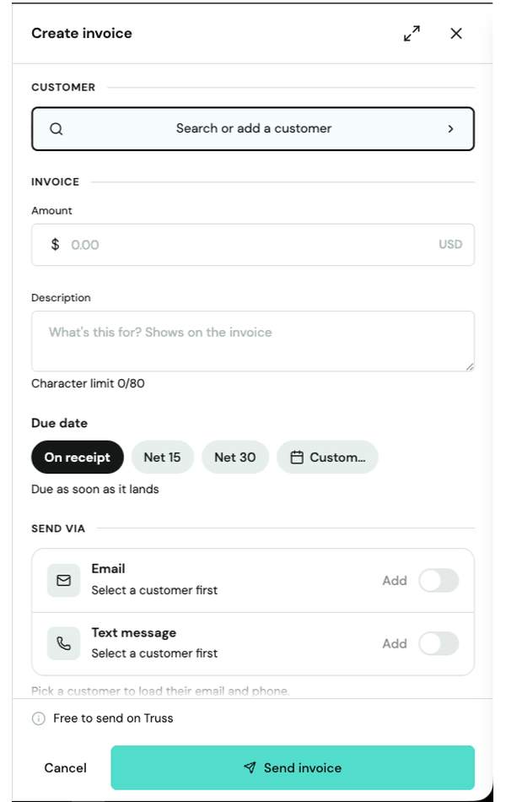
Task: Close the Create invoice panel
Action: pos(456,33)
